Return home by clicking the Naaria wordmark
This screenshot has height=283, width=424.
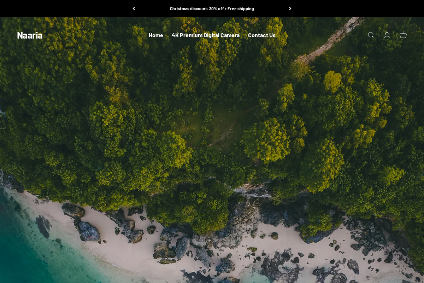[30, 35]
